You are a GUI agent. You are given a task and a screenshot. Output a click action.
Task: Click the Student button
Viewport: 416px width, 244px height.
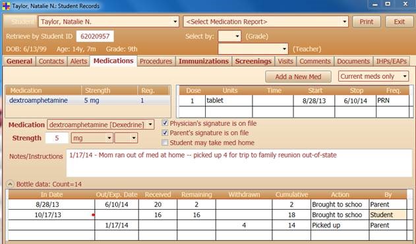20,22
